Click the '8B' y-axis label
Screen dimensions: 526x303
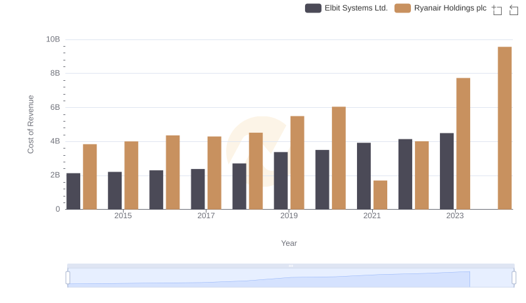click(55, 73)
